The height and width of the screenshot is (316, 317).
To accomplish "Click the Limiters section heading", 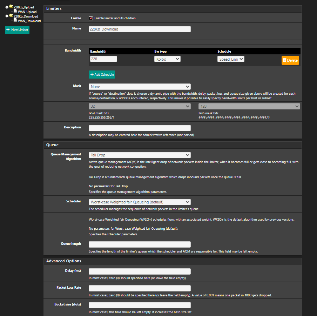I will click(54, 8).
